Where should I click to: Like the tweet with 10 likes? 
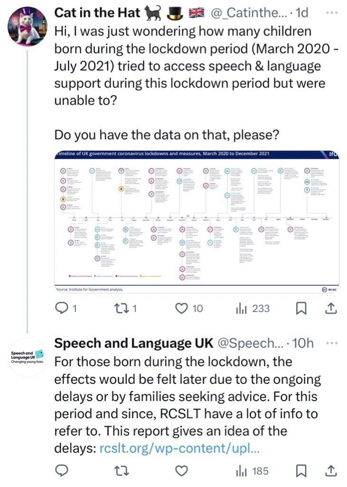182,308
